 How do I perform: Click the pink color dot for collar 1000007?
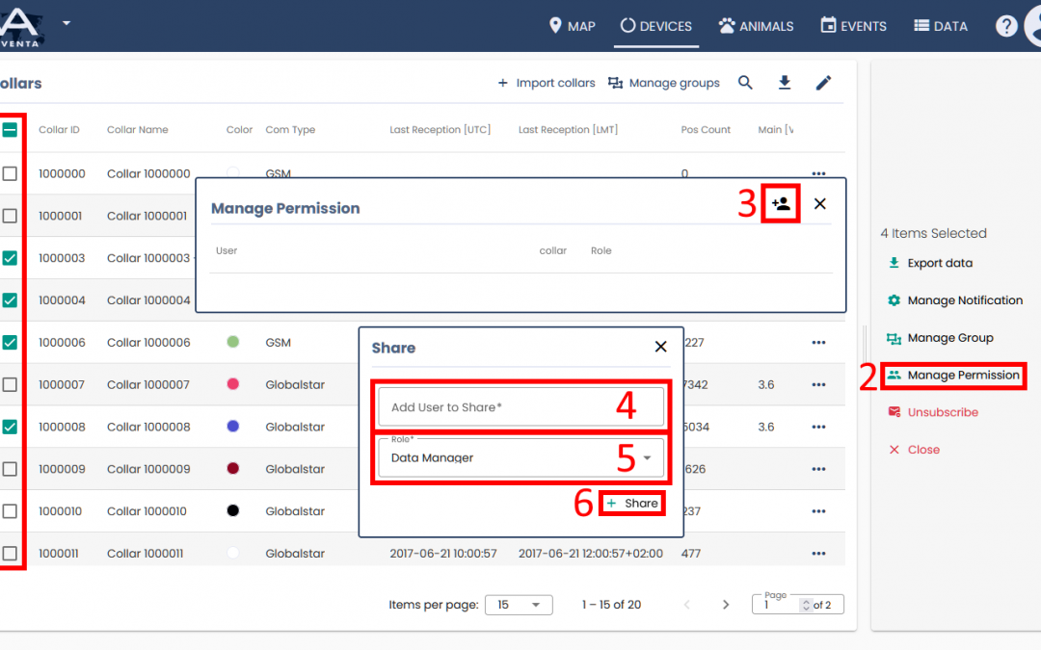[232, 385]
